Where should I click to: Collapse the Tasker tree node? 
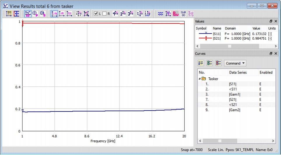(x=200, y=79)
